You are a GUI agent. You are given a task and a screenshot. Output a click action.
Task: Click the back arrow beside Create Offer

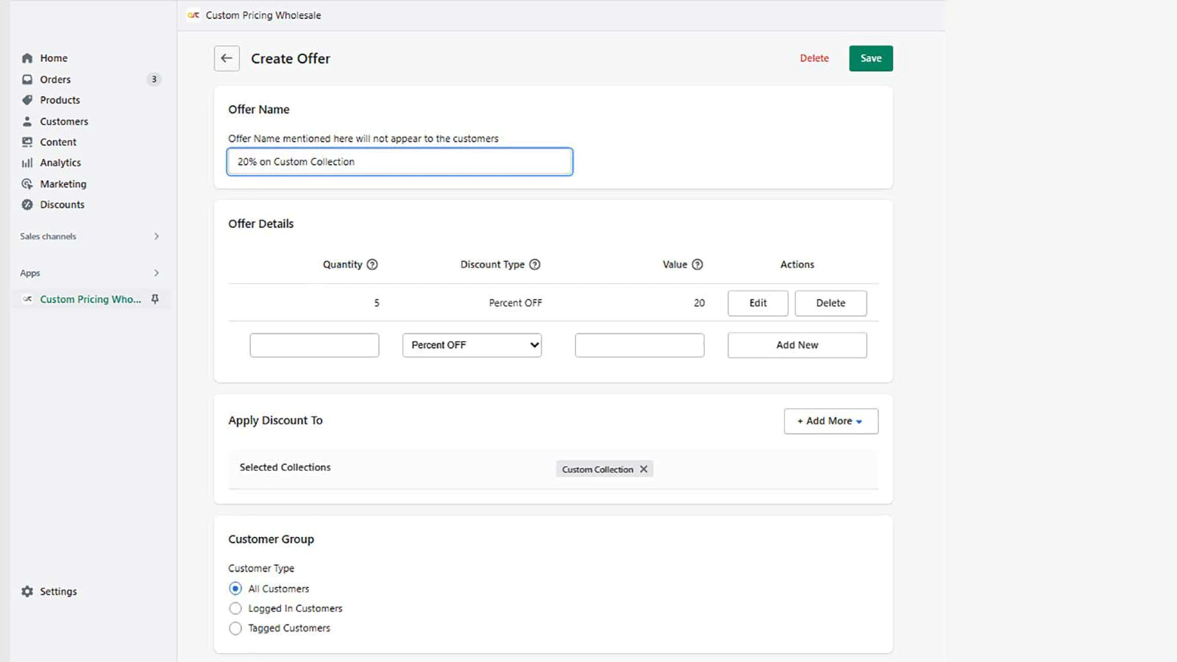point(227,58)
